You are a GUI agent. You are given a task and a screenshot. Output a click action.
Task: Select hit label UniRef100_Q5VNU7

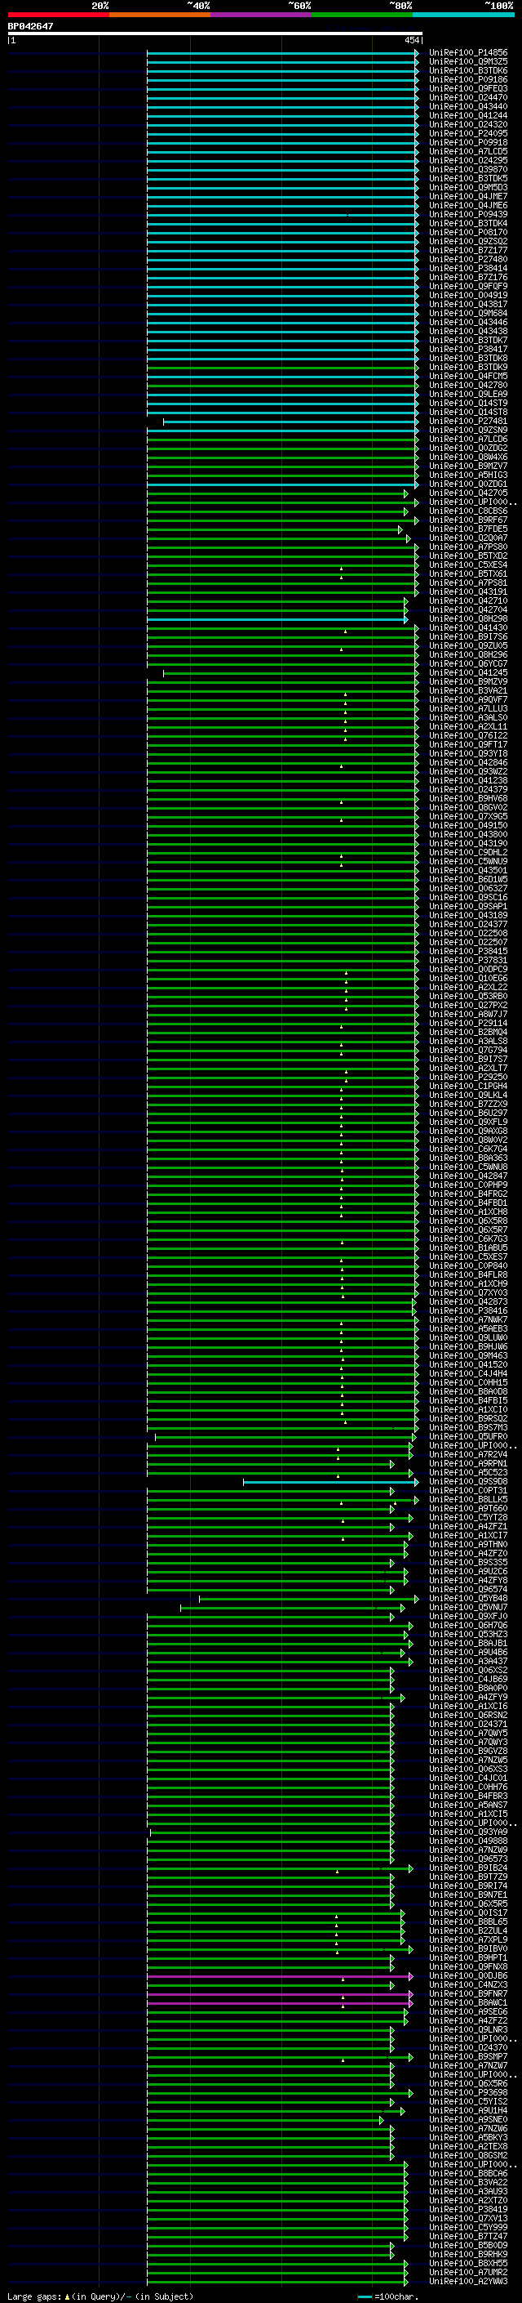point(468,1608)
